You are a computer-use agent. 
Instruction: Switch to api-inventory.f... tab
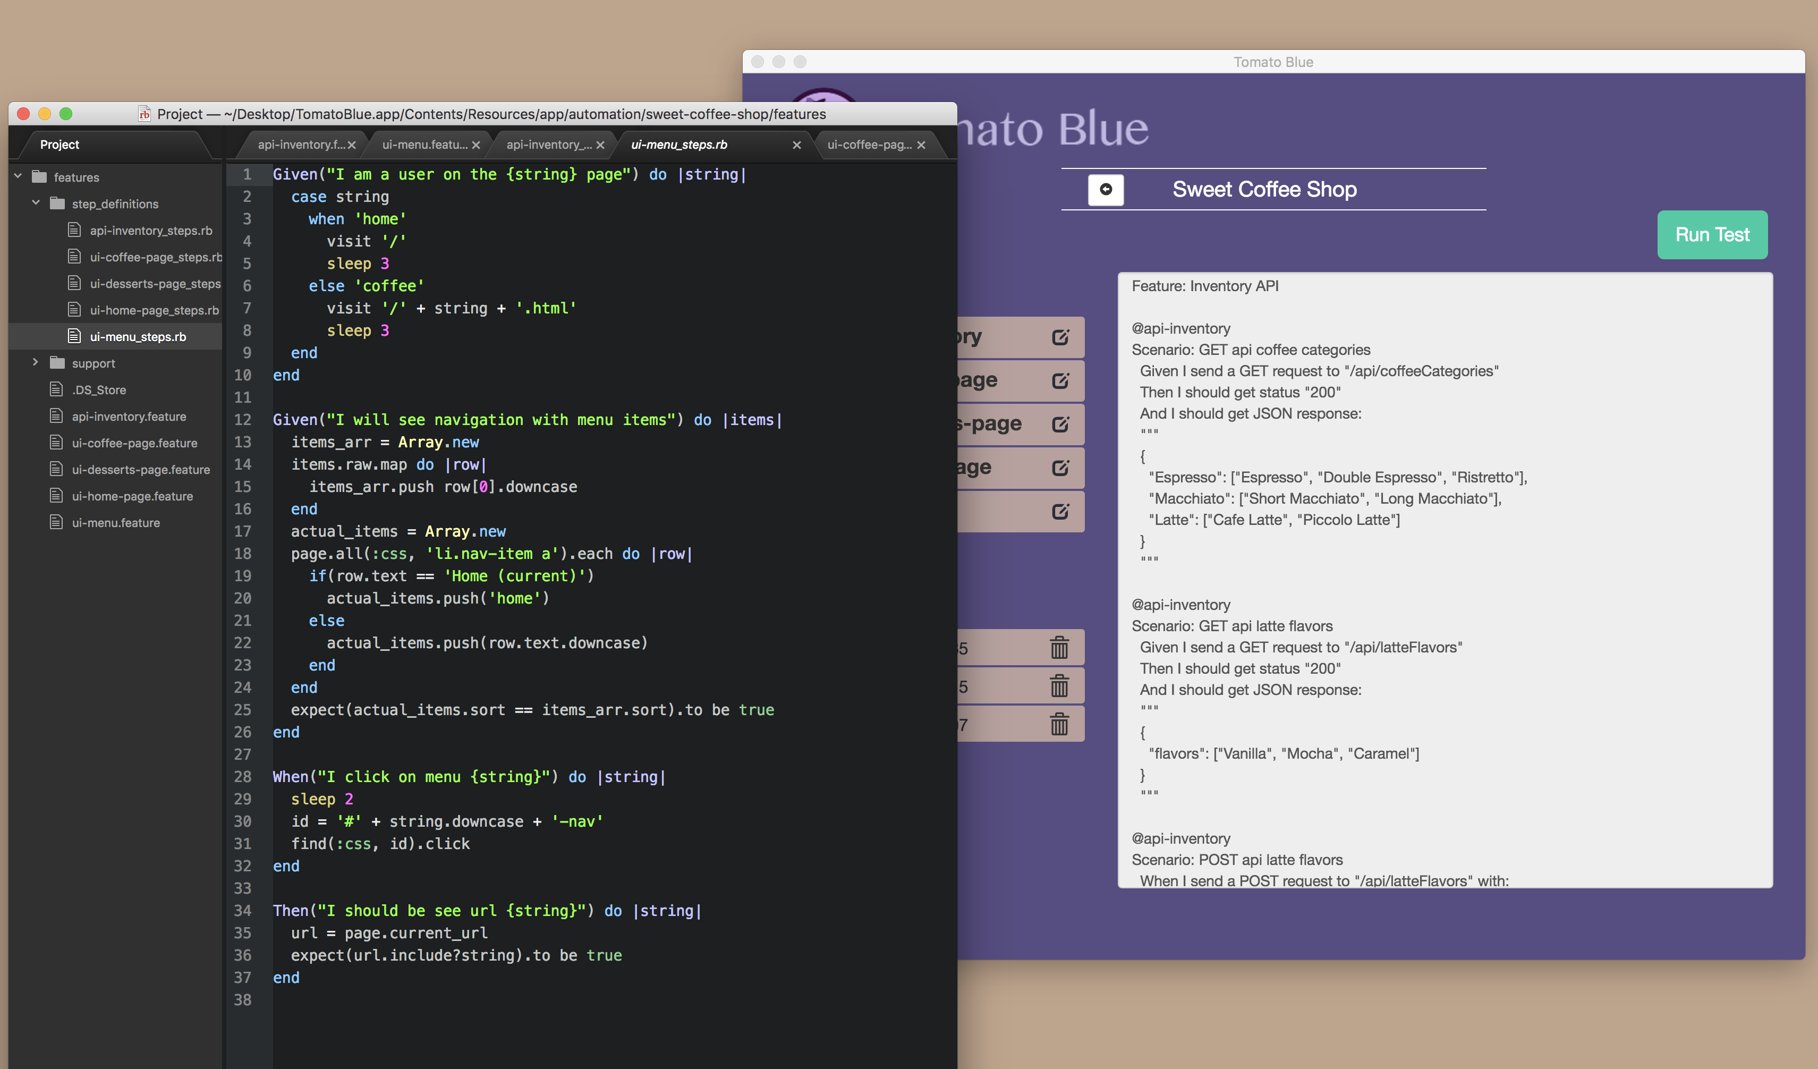click(301, 145)
